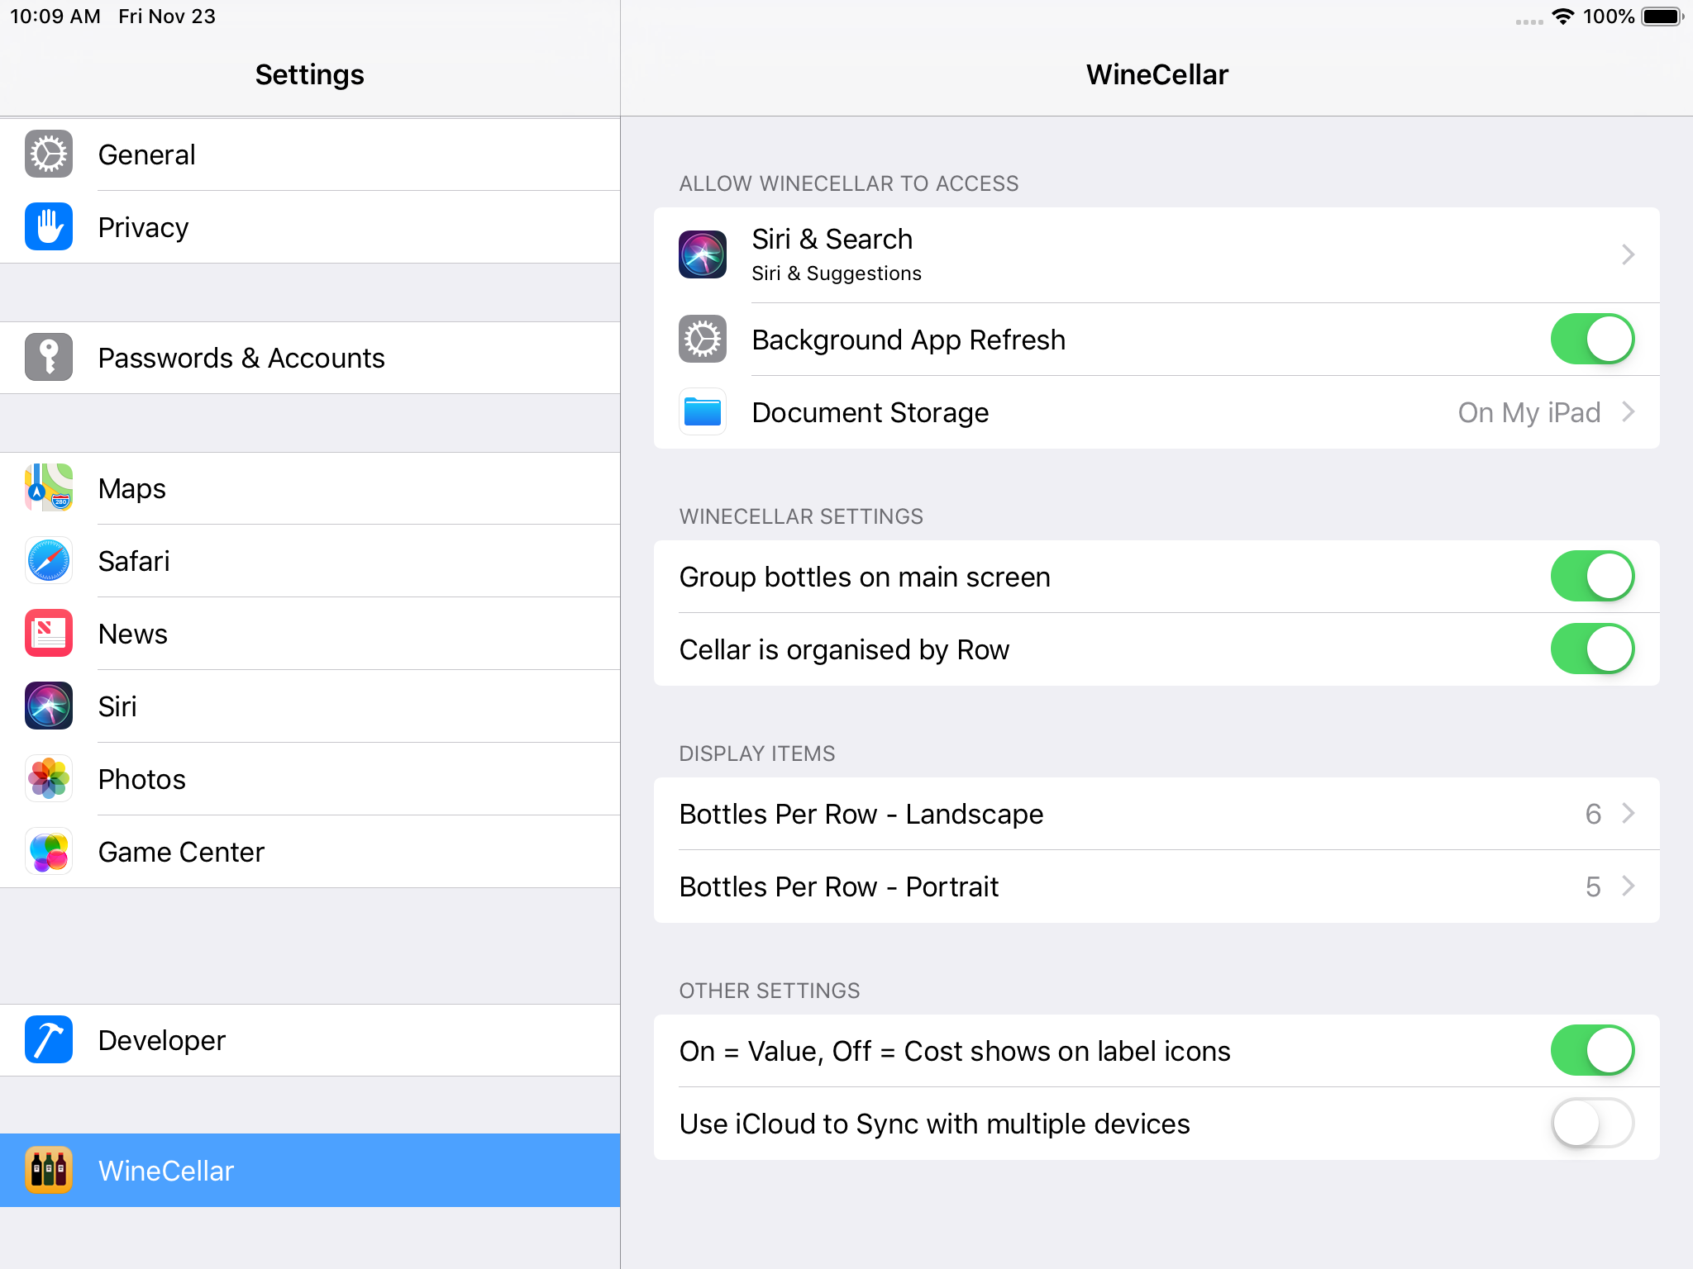1693x1269 pixels.
Task: Expand Siri & Search chevron
Action: (1628, 254)
